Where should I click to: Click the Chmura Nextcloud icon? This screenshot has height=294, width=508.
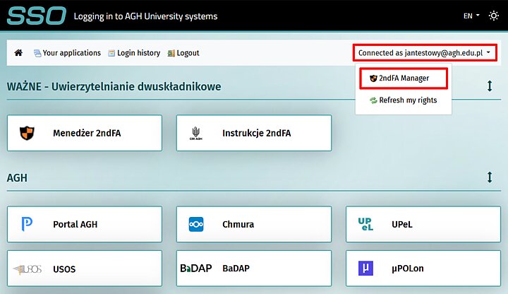point(196,225)
